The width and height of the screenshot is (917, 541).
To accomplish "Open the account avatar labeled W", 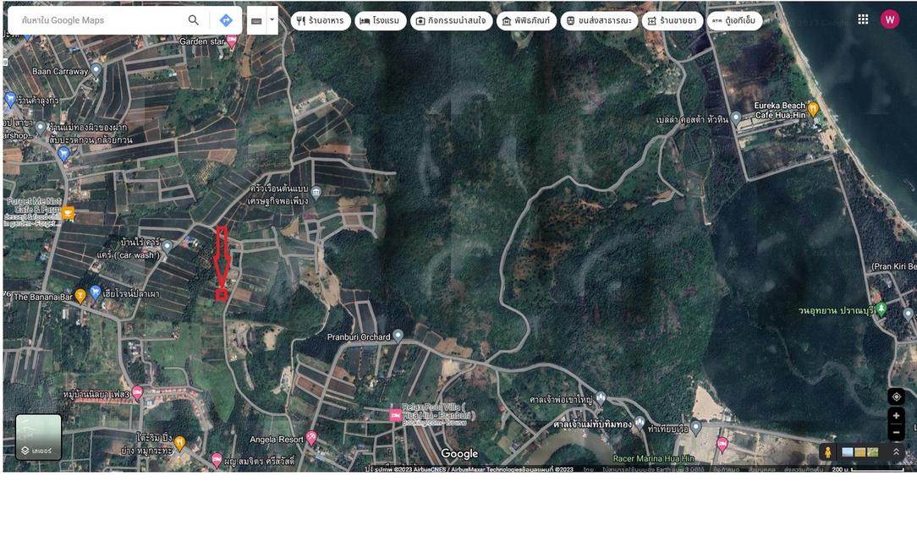I will (890, 19).
